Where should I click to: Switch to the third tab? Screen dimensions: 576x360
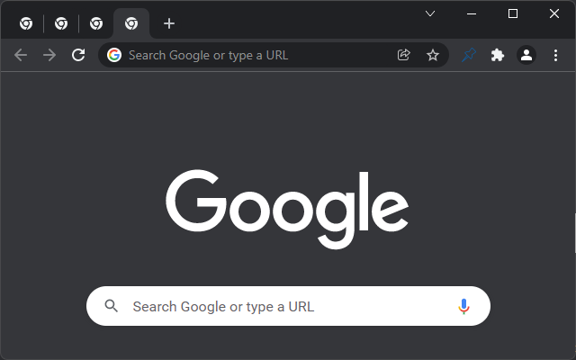[x=96, y=23]
